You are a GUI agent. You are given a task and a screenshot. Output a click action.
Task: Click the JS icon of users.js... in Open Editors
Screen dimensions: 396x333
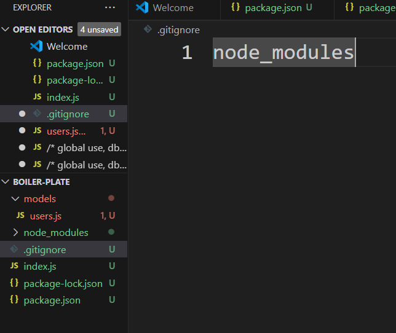37,130
